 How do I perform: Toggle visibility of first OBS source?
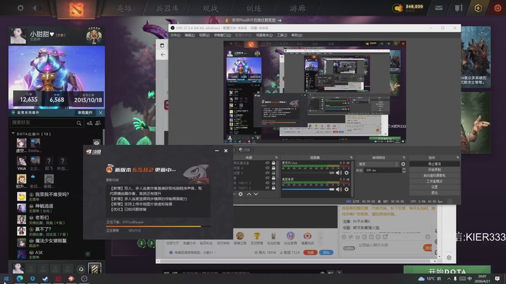[x=267, y=163]
